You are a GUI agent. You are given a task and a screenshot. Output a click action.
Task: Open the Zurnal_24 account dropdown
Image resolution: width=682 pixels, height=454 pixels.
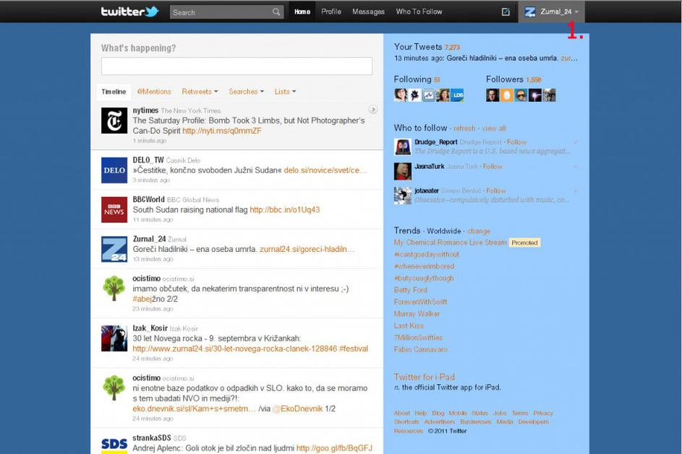click(x=553, y=12)
